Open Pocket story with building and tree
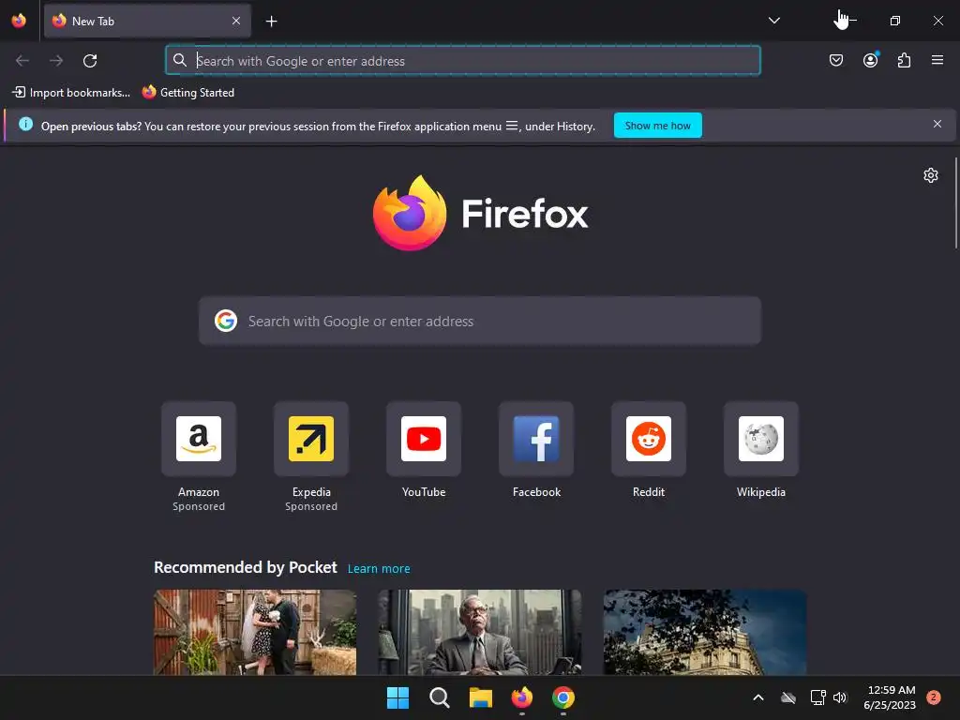The image size is (960, 720). [705, 632]
